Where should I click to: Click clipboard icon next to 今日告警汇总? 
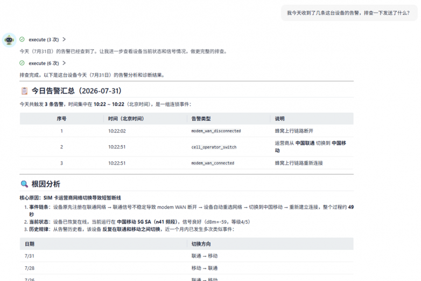(24, 91)
